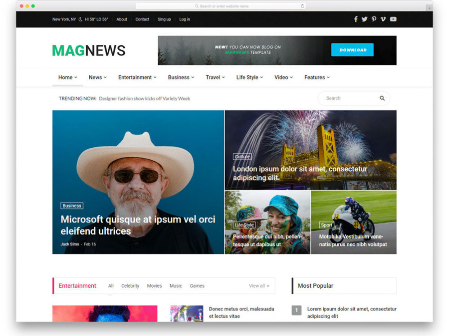The width and height of the screenshot is (449, 336).
Task: Click the Download button on banner
Action: click(352, 50)
